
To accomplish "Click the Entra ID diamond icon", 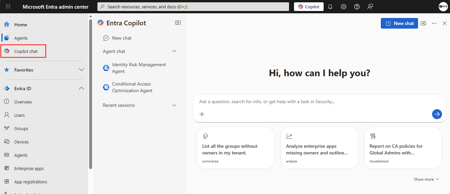I will pos(7,89).
